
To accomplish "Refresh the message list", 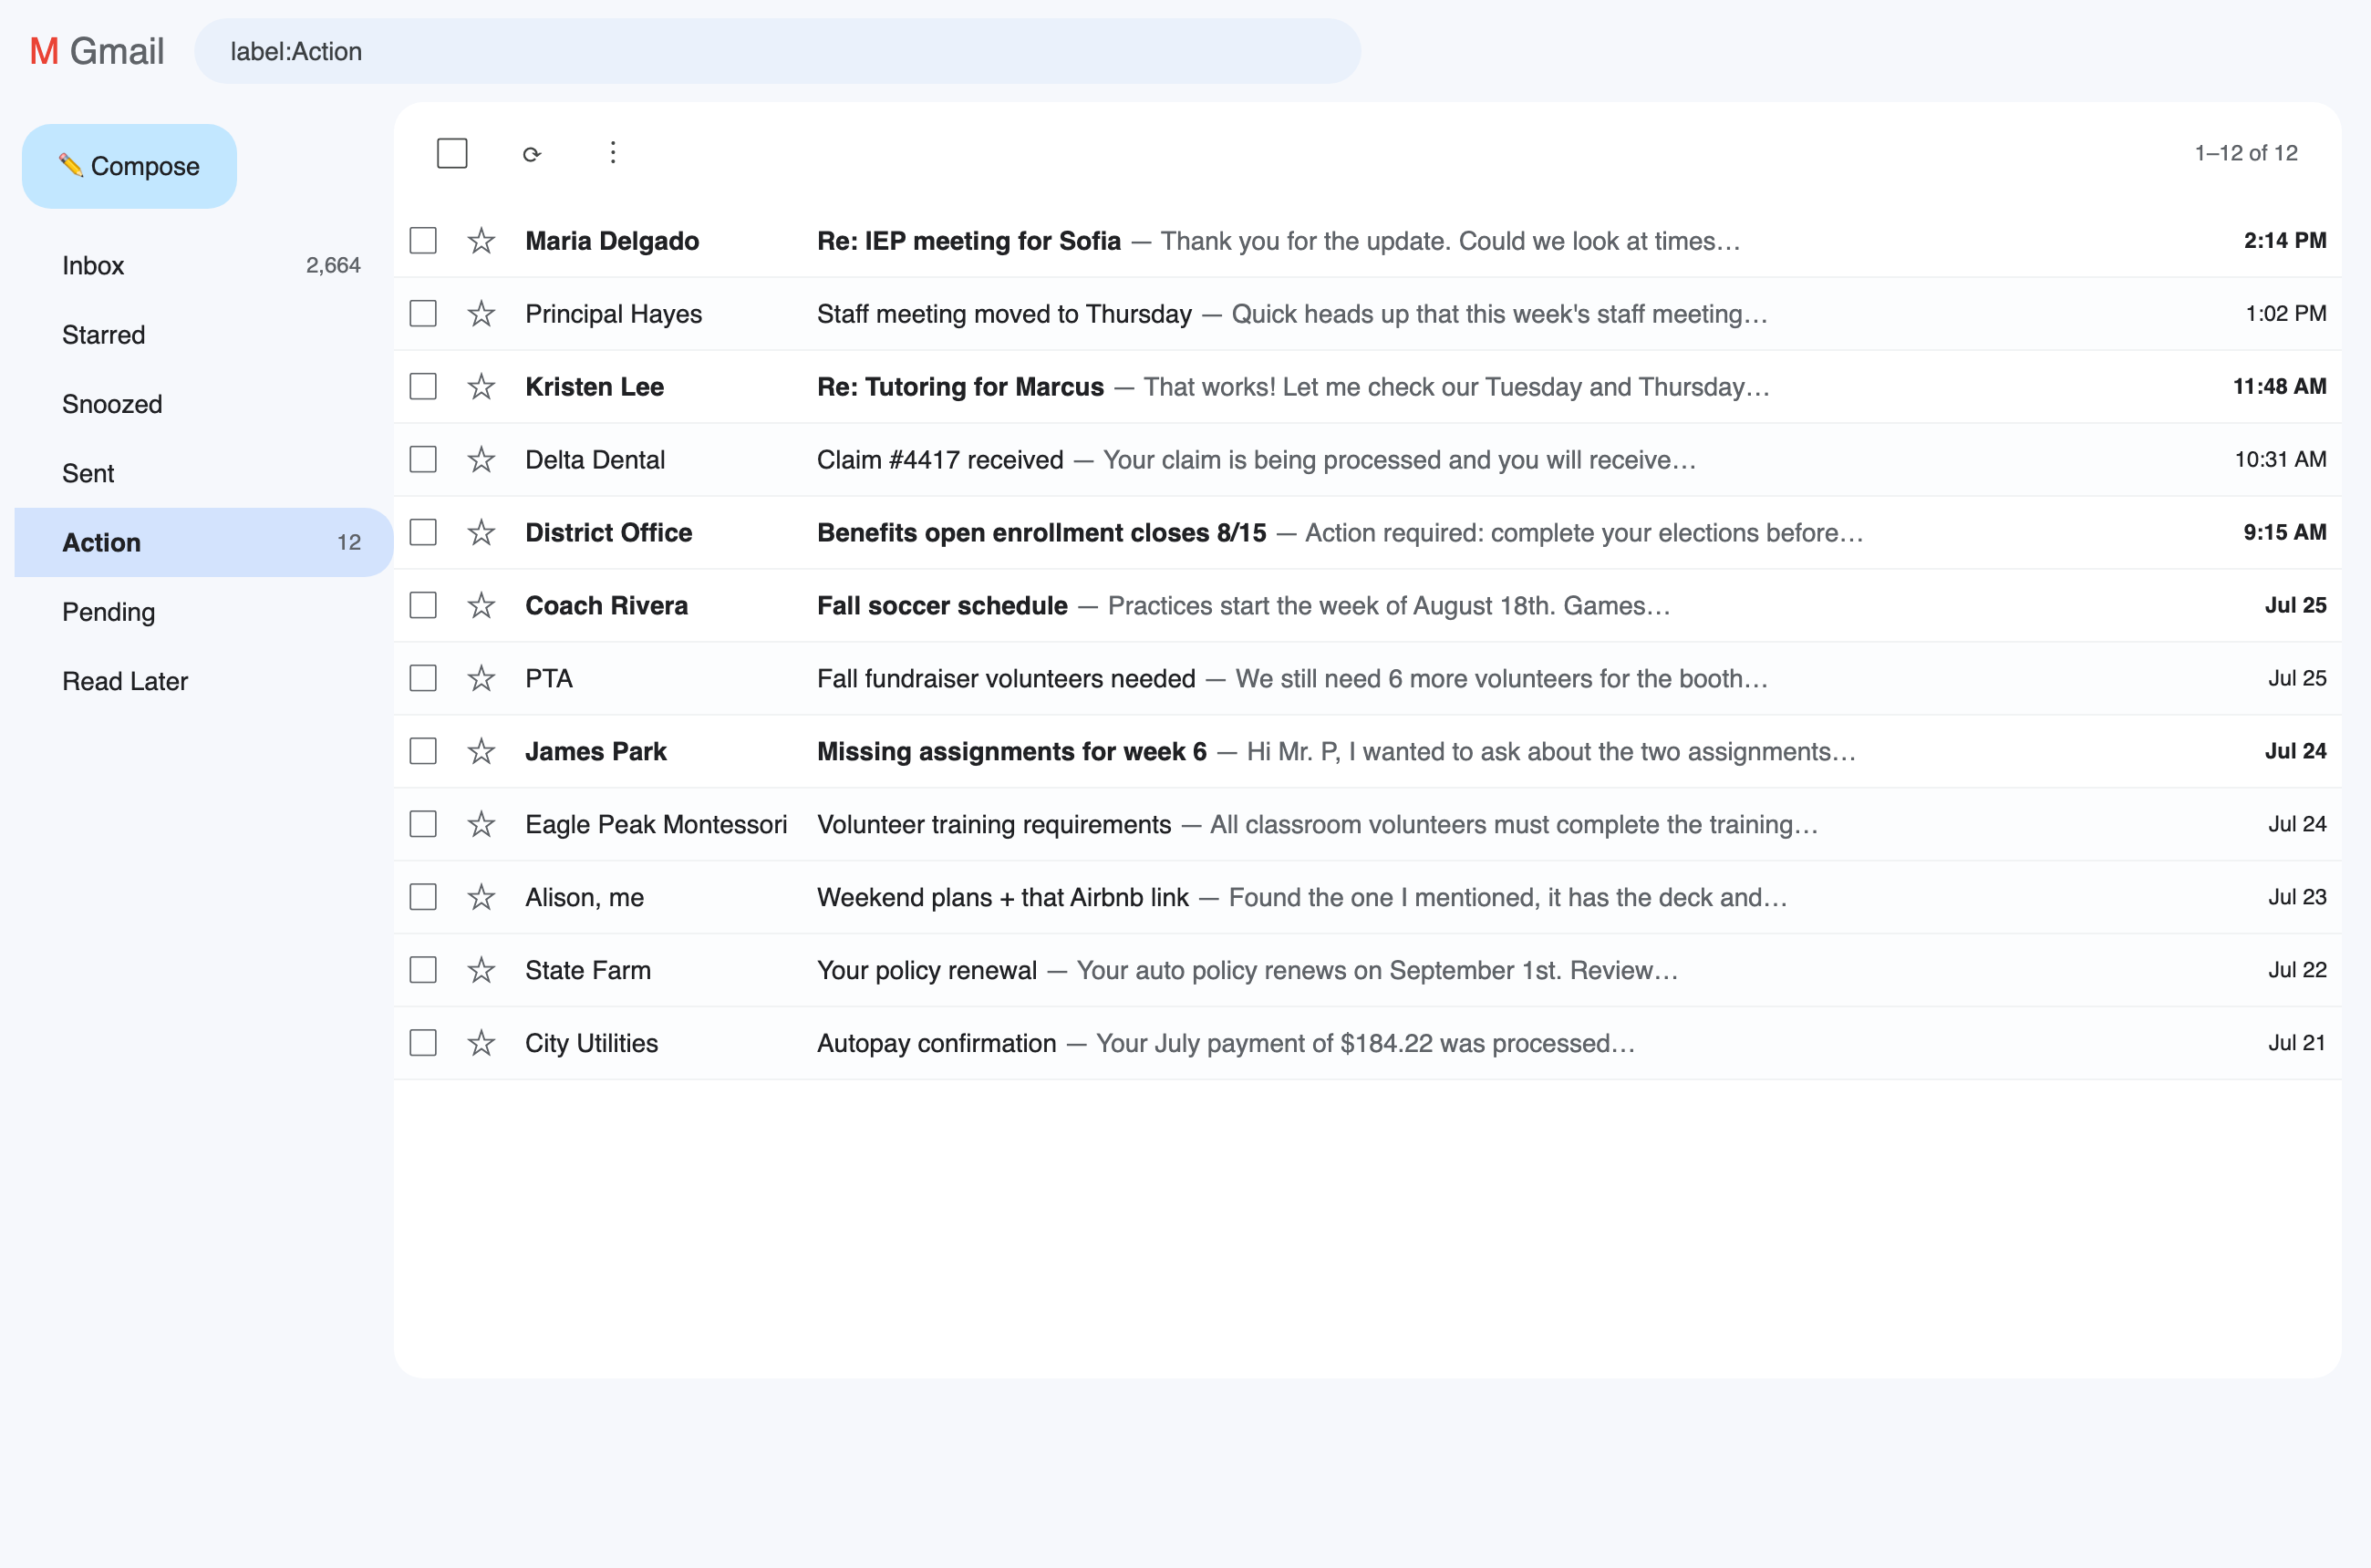I will tap(533, 154).
